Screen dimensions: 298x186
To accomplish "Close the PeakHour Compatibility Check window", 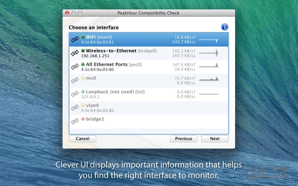I will point(67,13).
